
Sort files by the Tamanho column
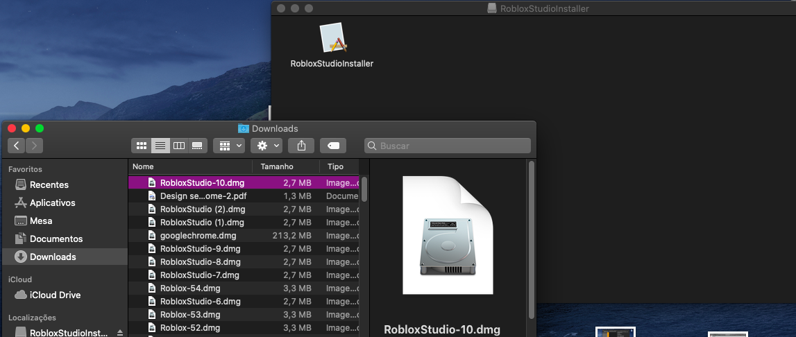tap(277, 166)
